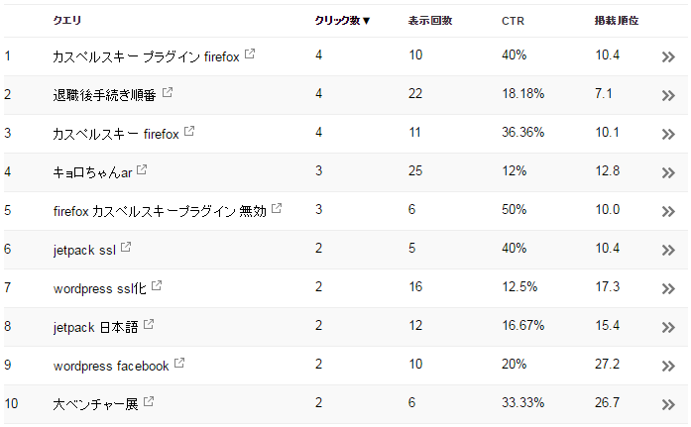The height and width of the screenshot is (427, 691).
Task: Sort table by 表示回数 column header
Action: (430, 20)
